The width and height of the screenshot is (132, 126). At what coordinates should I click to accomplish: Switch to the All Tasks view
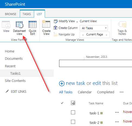pyautogui.click(x=66, y=92)
